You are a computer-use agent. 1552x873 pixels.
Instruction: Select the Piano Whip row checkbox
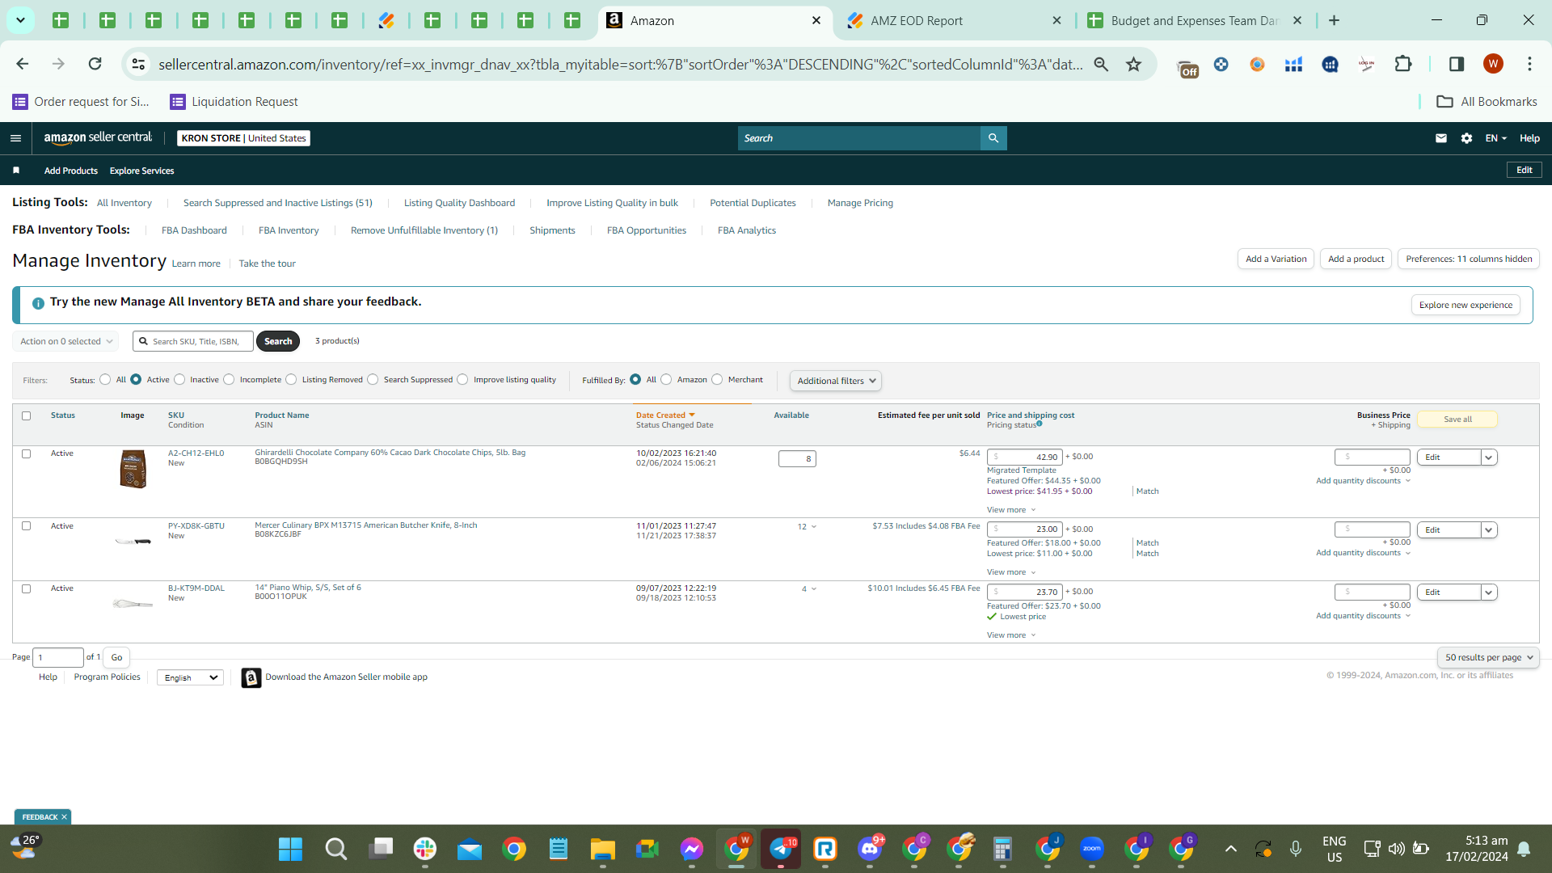click(x=26, y=589)
